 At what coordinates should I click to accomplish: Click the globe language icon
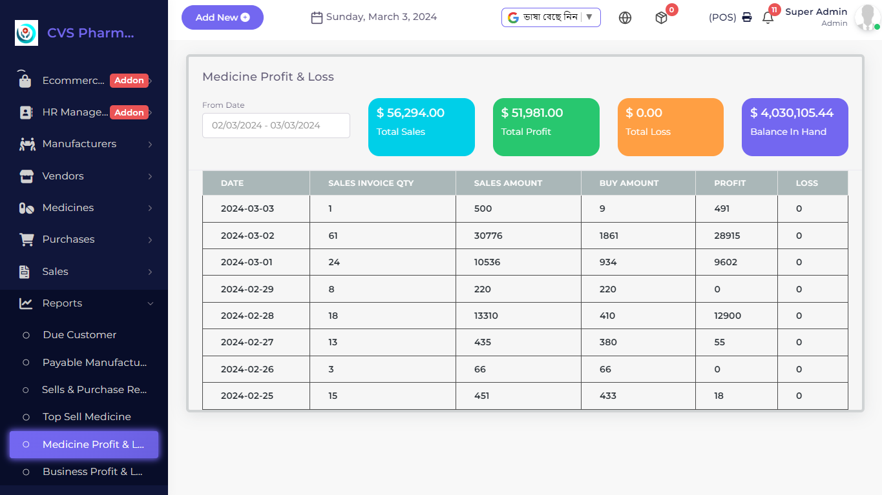(625, 18)
